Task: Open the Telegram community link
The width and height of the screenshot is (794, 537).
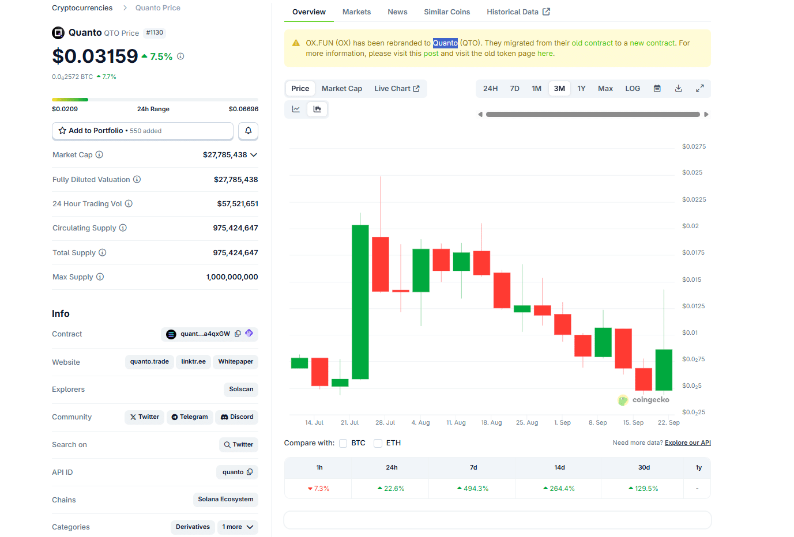Action: coord(190,417)
